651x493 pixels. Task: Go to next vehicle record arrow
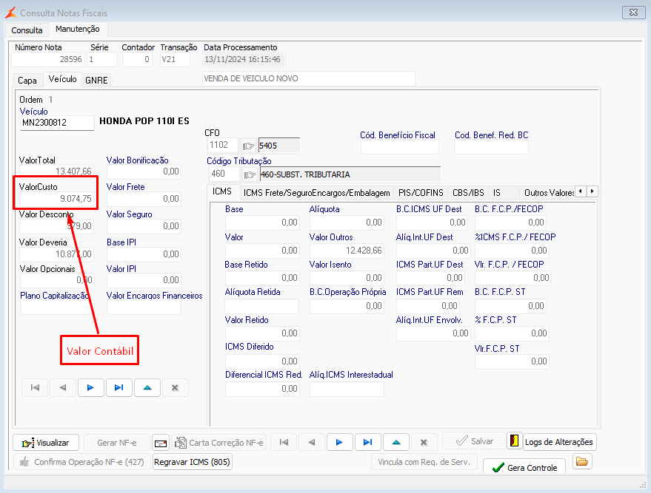coord(90,387)
